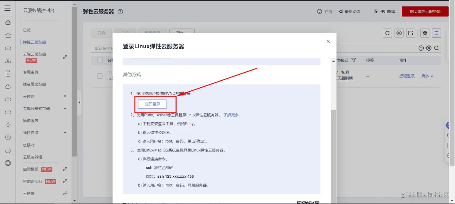The image size is (455, 204).
Task: Click the billing mode filter funnel icon
Action: pos(354,60)
